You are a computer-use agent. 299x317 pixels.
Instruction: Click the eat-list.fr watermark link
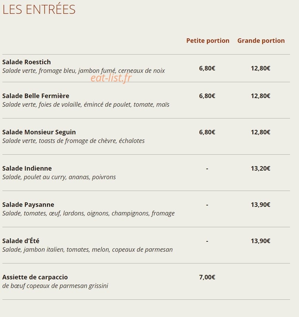tap(111, 78)
